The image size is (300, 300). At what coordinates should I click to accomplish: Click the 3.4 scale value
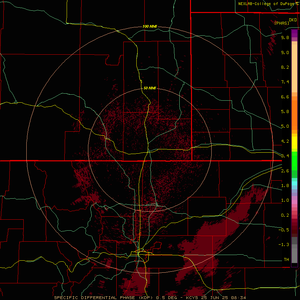(x=285, y=156)
